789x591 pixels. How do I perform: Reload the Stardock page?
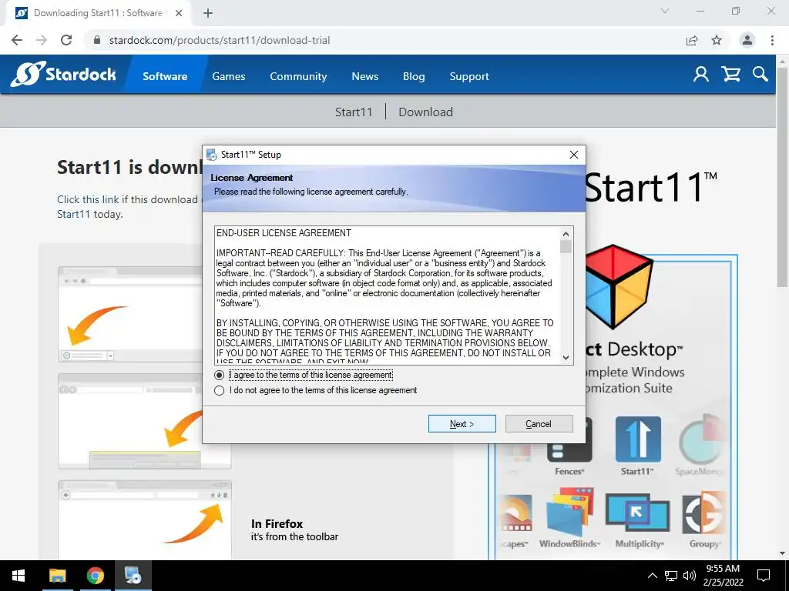point(66,40)
